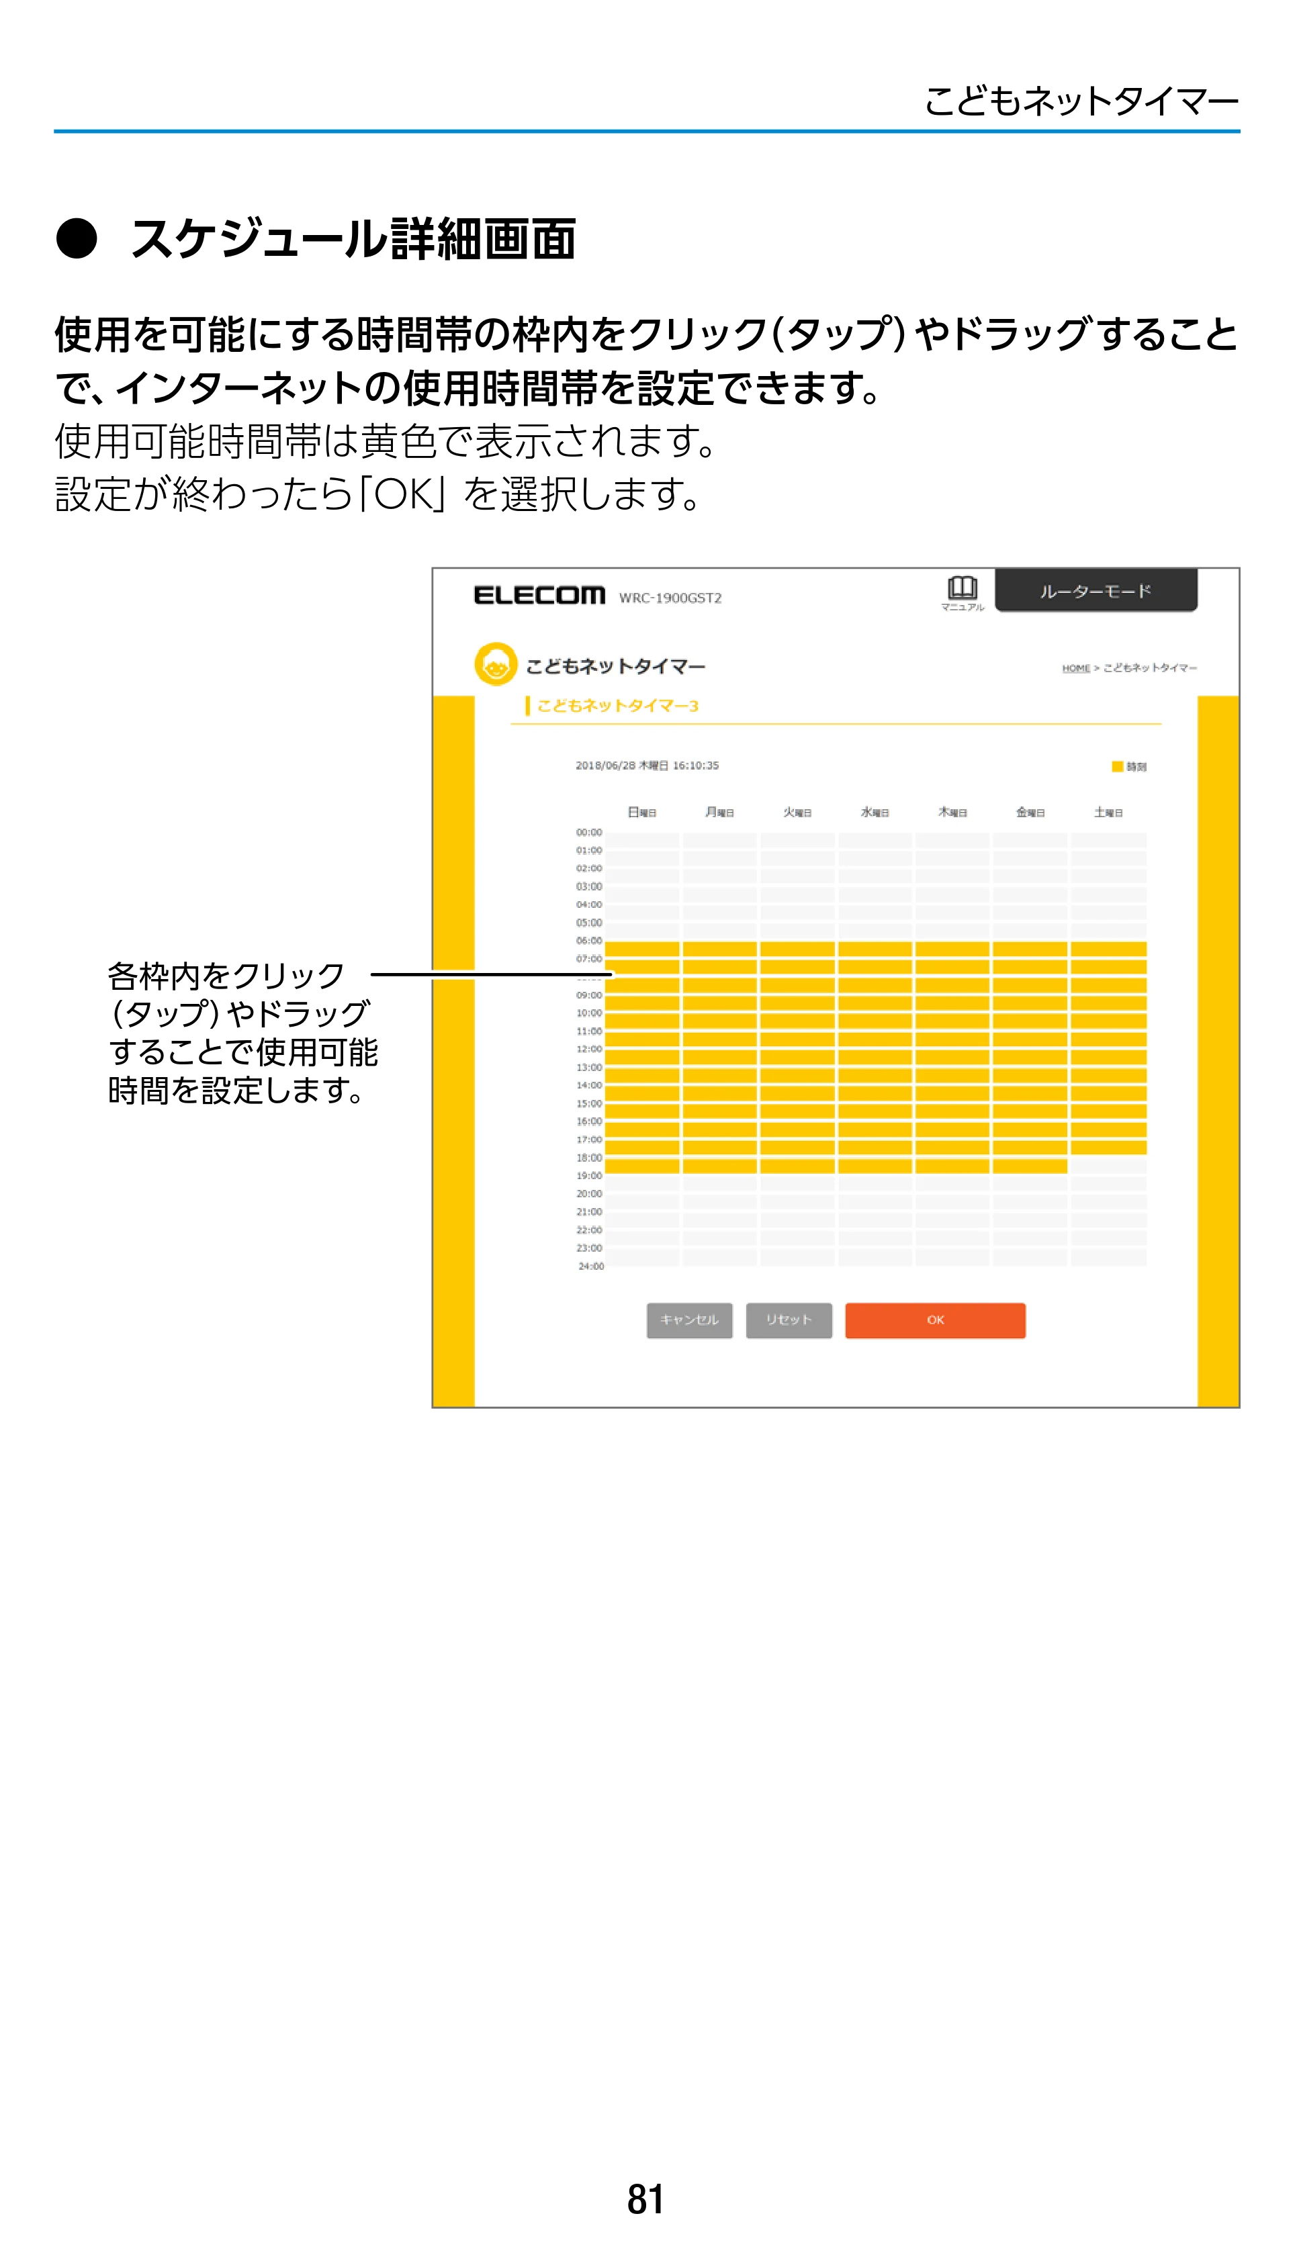
Task: Toggle the Friday 18:00 yellow cell
Action: point(1030,1166)
